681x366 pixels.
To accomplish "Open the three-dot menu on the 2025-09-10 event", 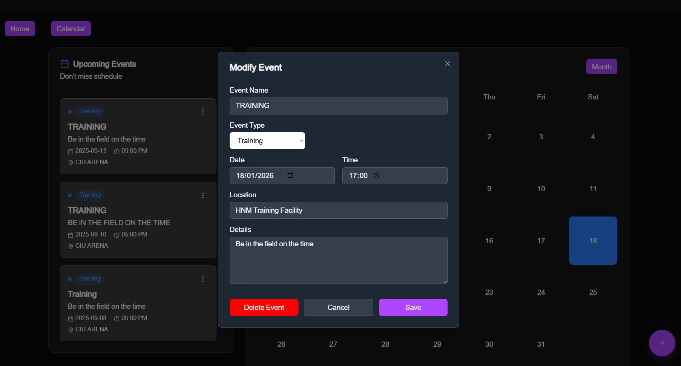I will click(x=203, y=195).
